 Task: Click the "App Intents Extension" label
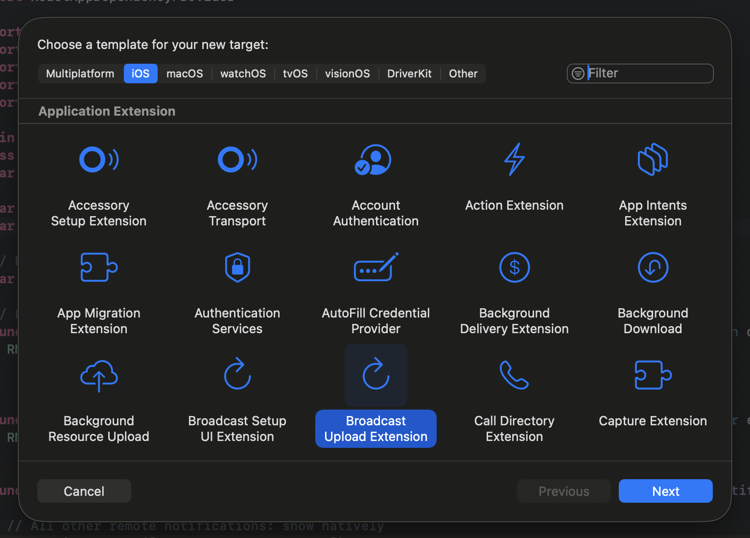[653, 213]
